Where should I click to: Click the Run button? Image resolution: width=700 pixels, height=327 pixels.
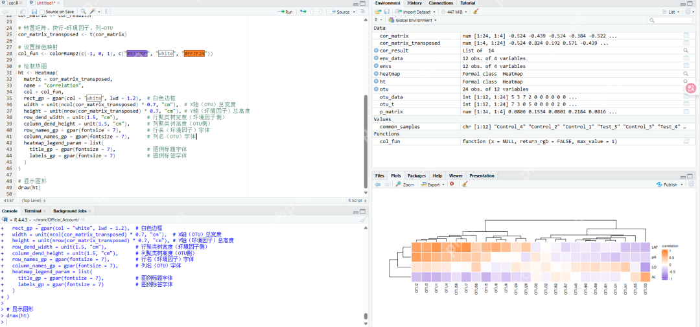(x=285, y=12)
